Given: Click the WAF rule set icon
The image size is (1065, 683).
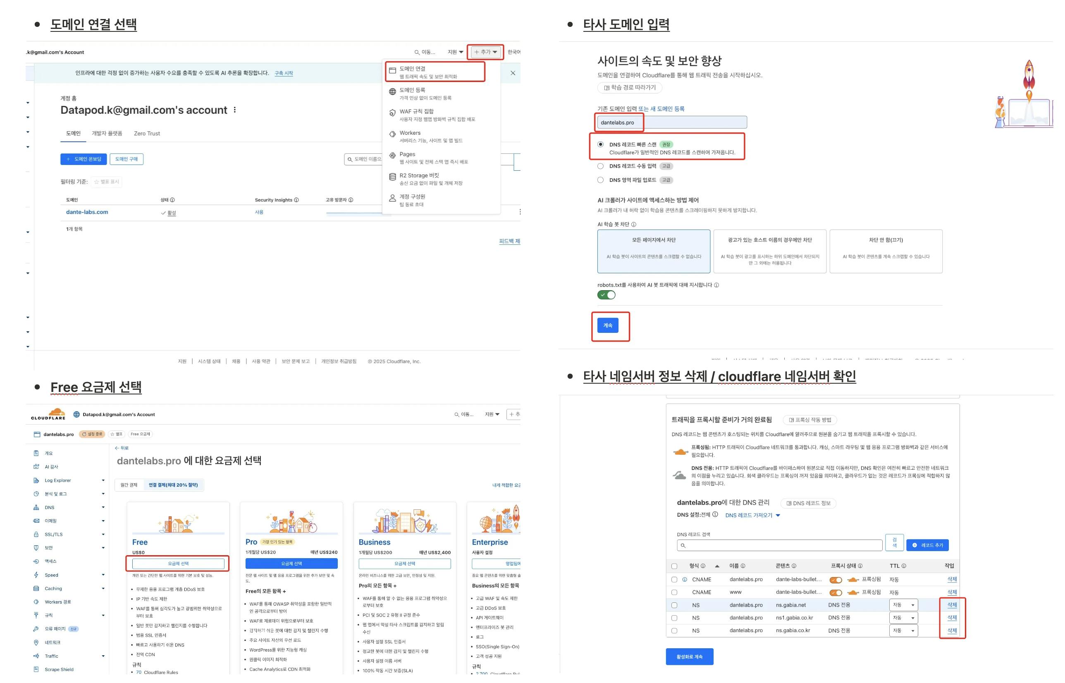Looking at the screenshot, I should (392, 113).
